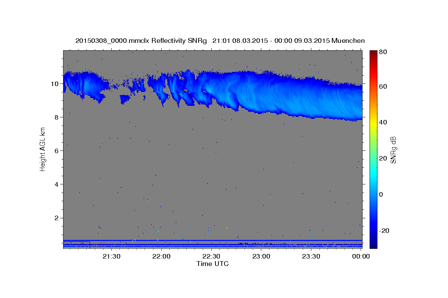Click the 23:30 time tick label
This screenshot has height=298, width=448.
[311, 256]
